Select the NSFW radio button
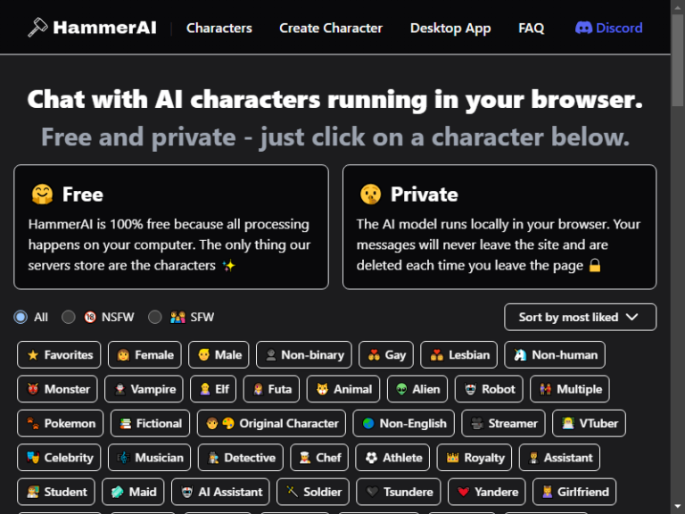Screen dimensions: 685x514 tap(68, 317)
